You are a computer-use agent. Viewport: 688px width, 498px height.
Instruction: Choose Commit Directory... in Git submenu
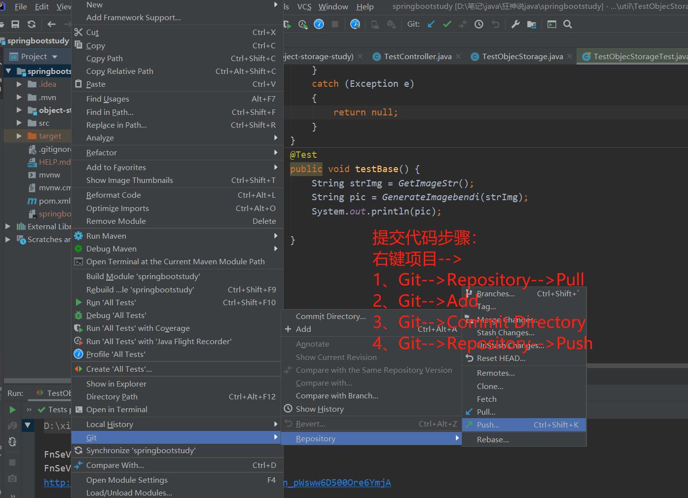(371, 316)
